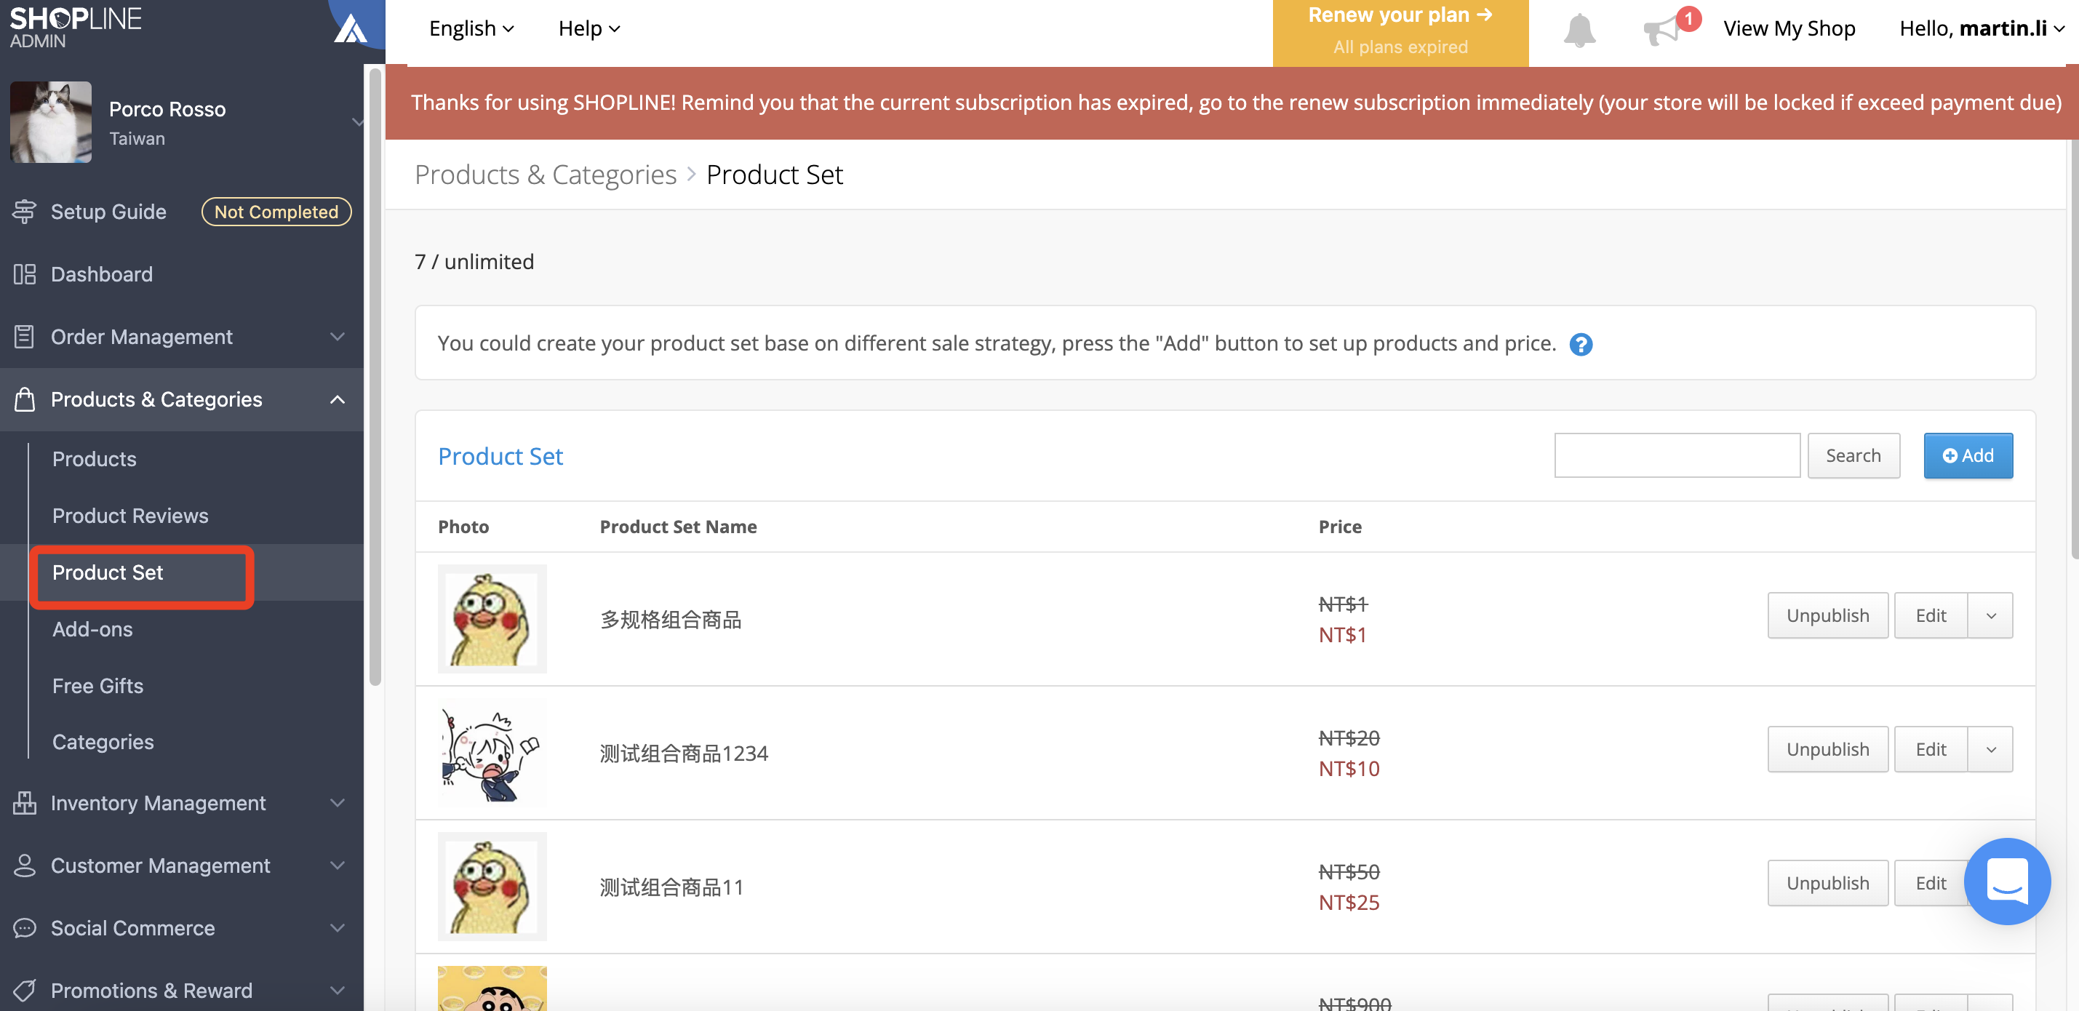Image resolution: width=2079 pixels, height=1011 pixels.
Task: Click View My Shop link
Action: 1789,28
